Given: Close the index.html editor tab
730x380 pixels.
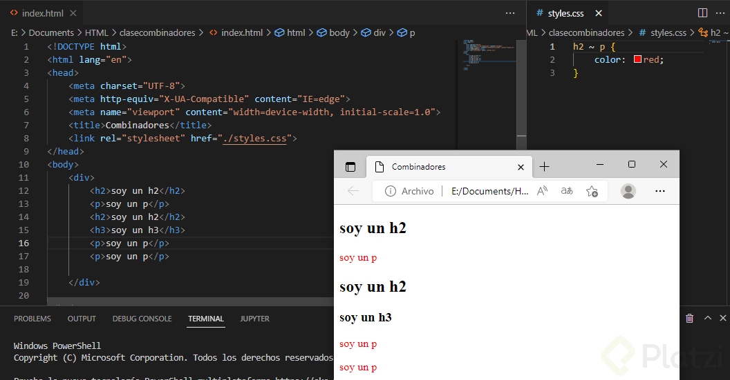Looking at the screenshot, I should pos(73,13).
